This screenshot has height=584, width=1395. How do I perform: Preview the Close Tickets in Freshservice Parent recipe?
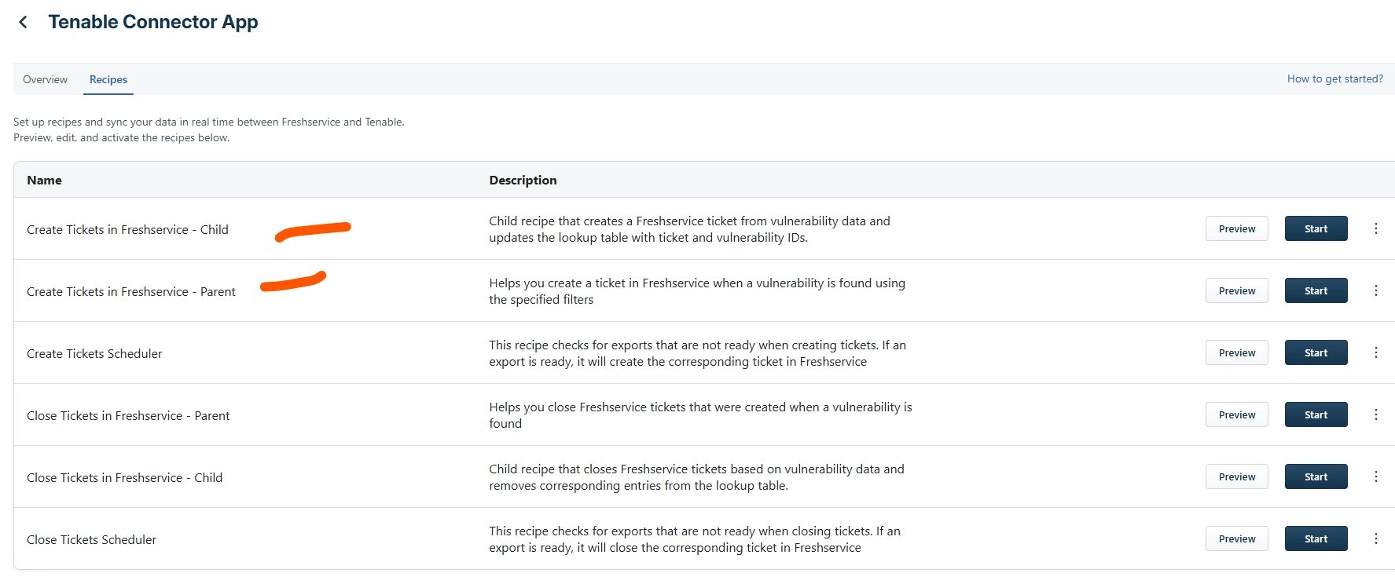pyautogui.click(x=1237, y=414)
